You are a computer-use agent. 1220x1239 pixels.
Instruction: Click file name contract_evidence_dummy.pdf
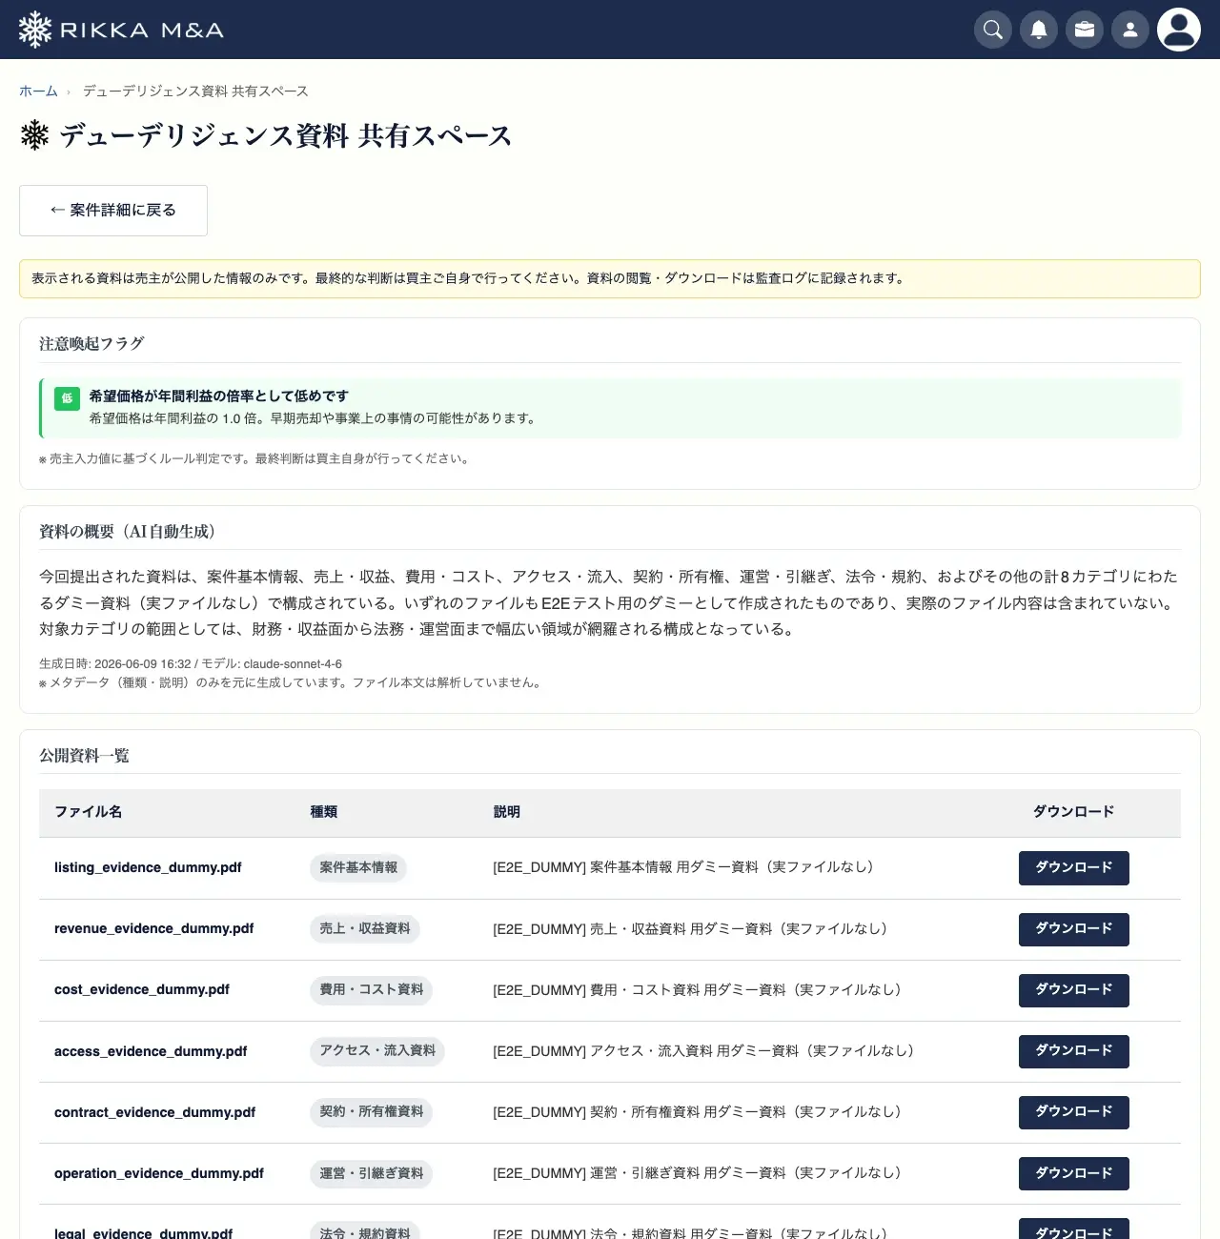155,1112
